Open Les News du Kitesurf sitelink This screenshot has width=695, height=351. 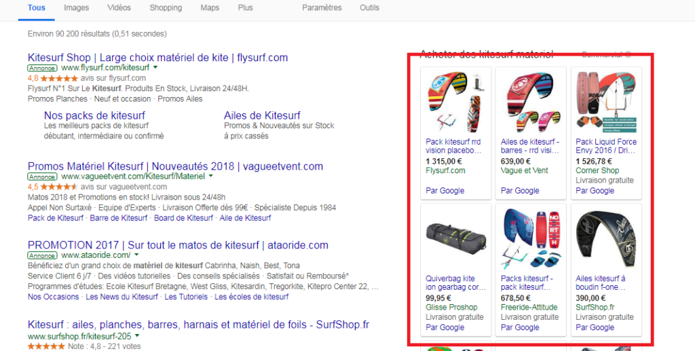pos(121,297)
